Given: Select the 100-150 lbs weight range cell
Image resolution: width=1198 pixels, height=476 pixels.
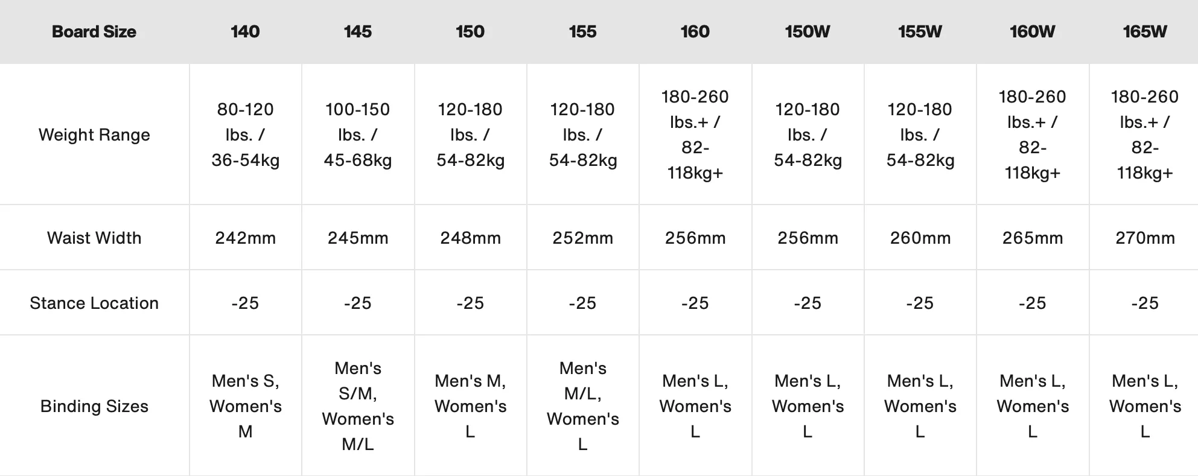Looking at the screenshot, I should point(358,135).
